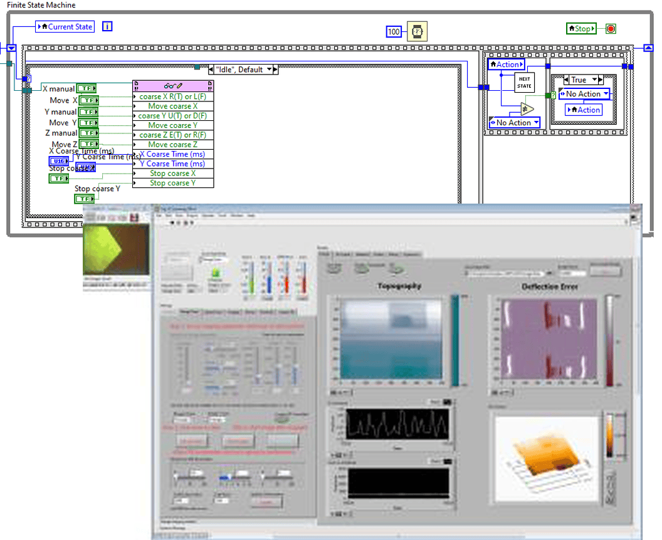Click the left shift register down arrow
The image size is (662, 540).
[11, 48]
